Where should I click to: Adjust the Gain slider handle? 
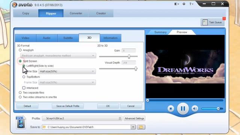[x=129, y=57]
